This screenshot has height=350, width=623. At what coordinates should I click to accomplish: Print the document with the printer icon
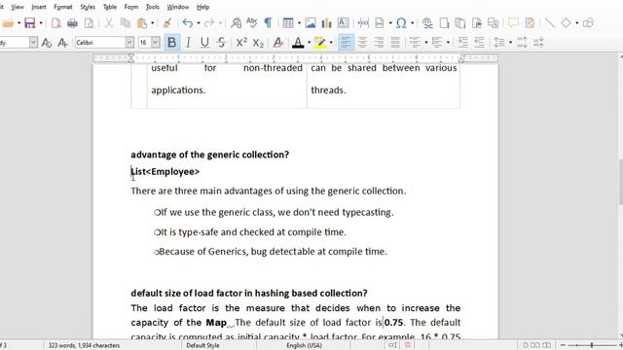pos(72,23)
